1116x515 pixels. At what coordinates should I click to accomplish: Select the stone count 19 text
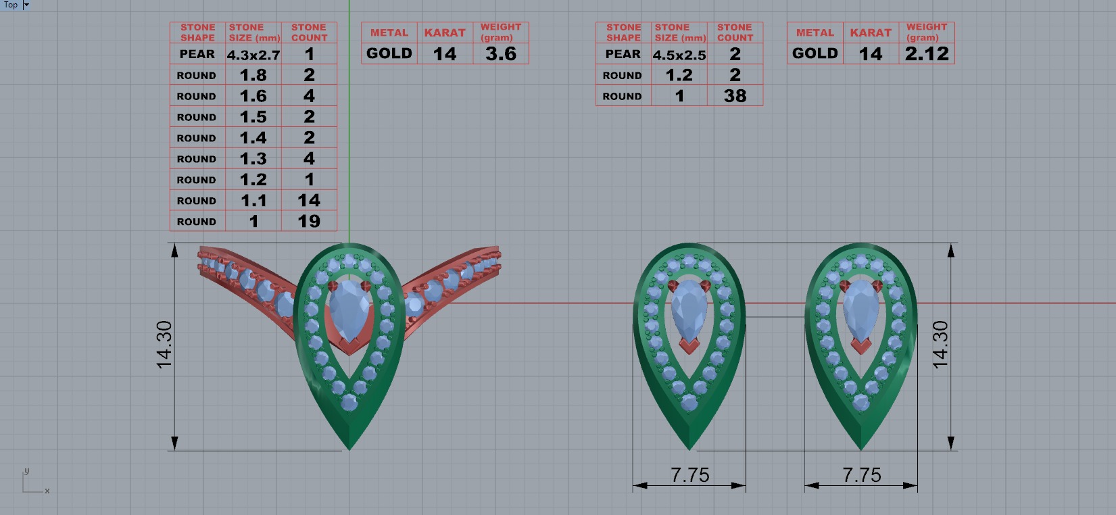tap(309, 221)
